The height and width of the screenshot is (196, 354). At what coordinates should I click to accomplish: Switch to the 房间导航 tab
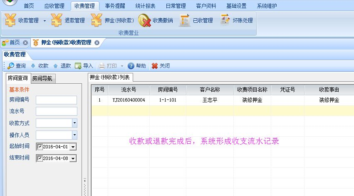(x=42, y=78)
